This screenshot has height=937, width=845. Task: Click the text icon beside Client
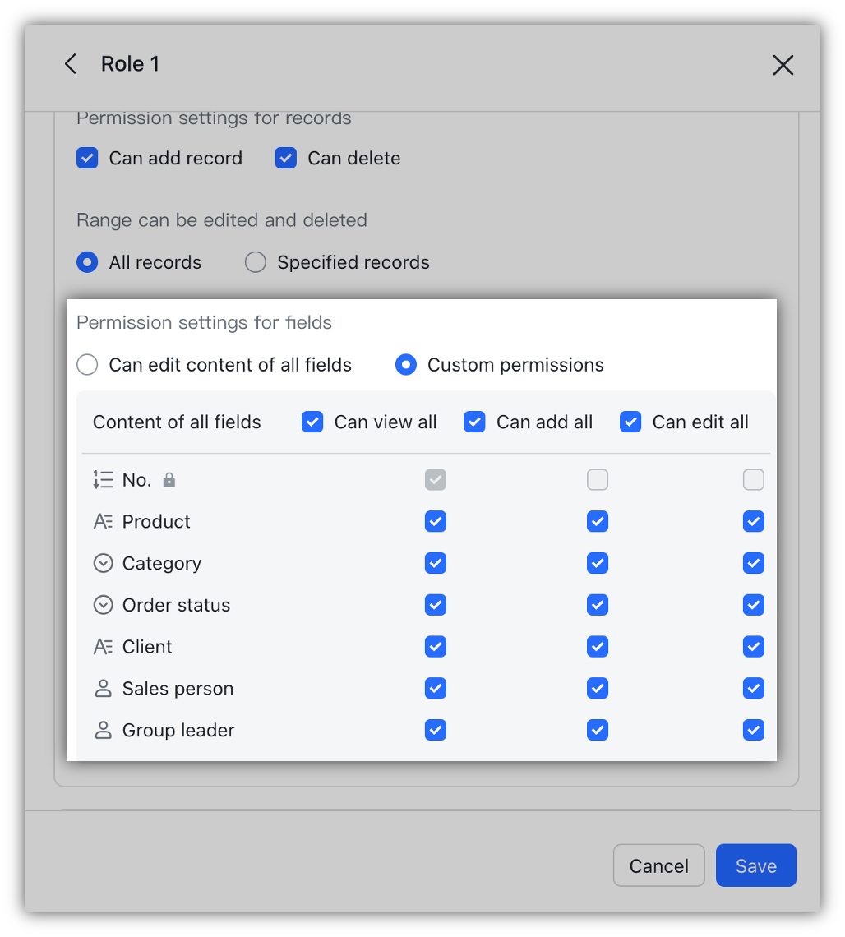[x=103, y=648]
